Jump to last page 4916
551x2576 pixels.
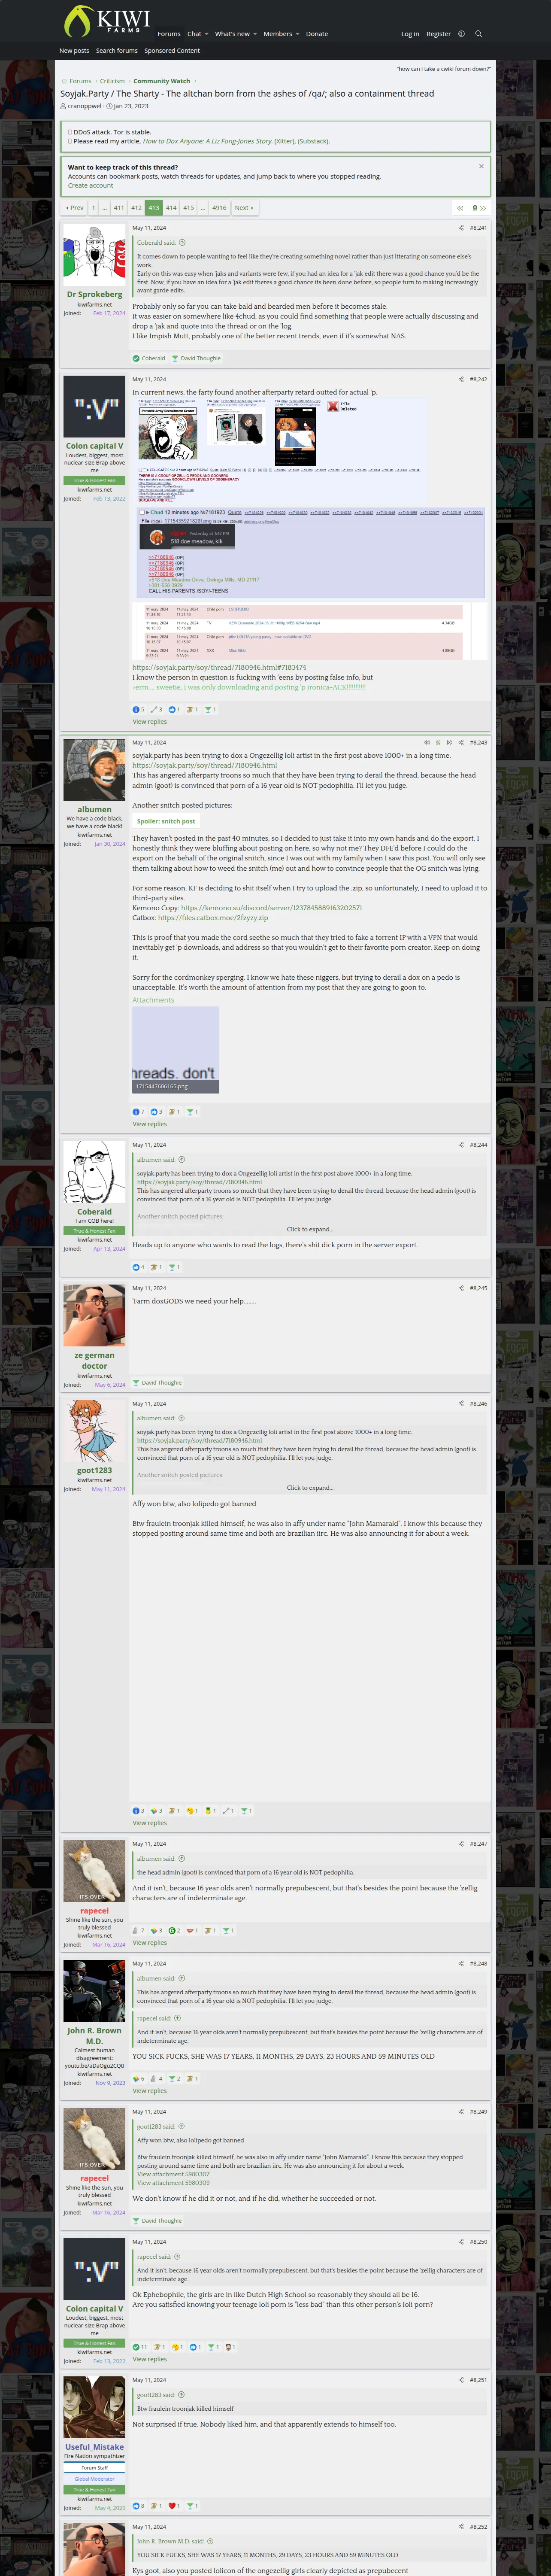coord(219,208)
